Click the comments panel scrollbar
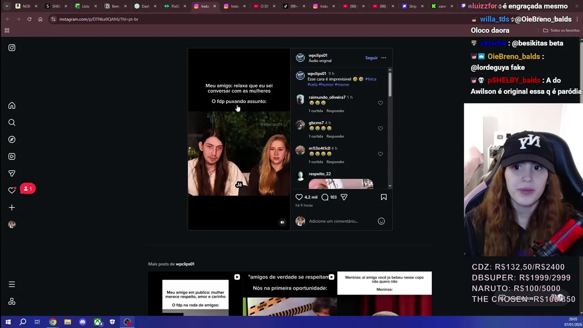The width and height of the screenshot is (583, 328). coord(390,84)
